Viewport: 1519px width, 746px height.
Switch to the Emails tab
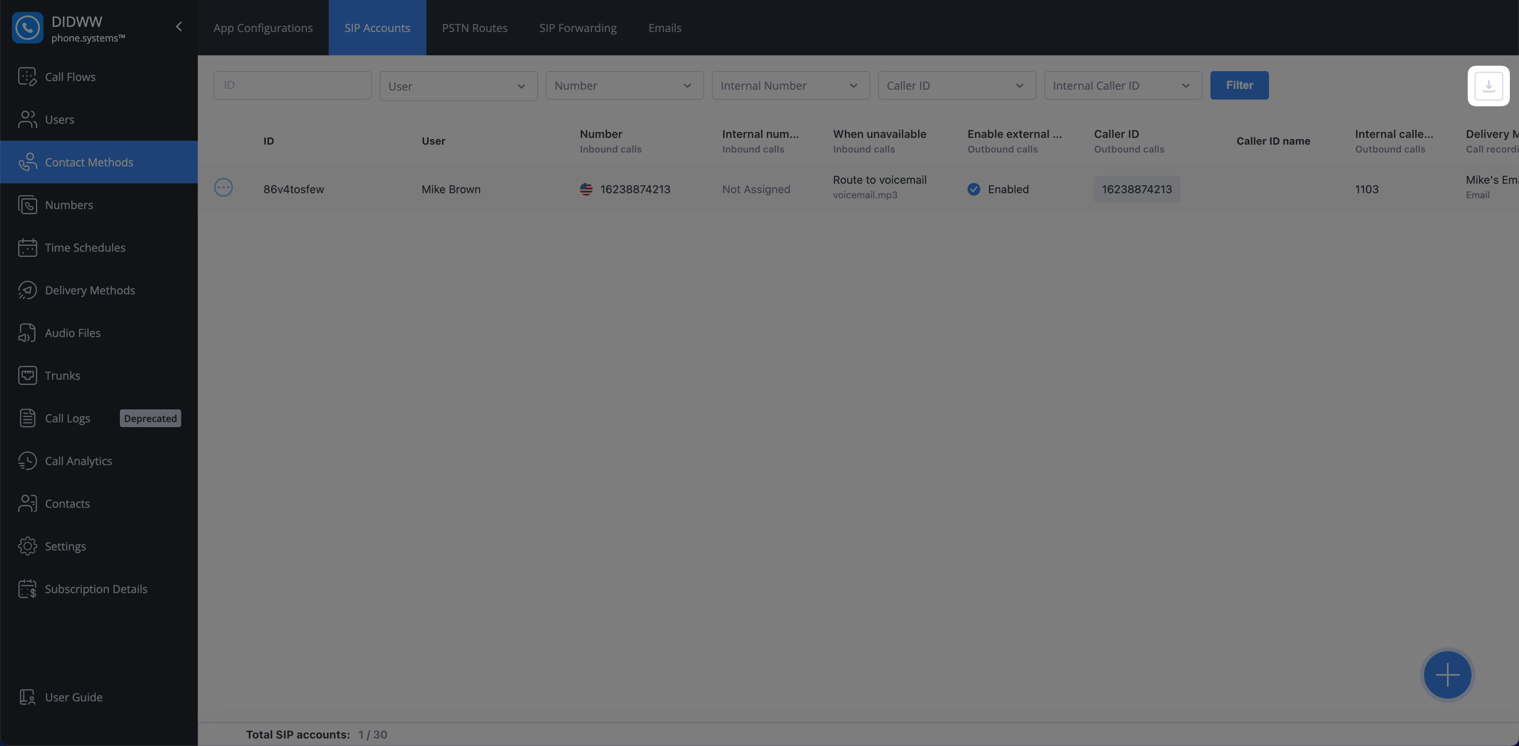tap(665, 28)
